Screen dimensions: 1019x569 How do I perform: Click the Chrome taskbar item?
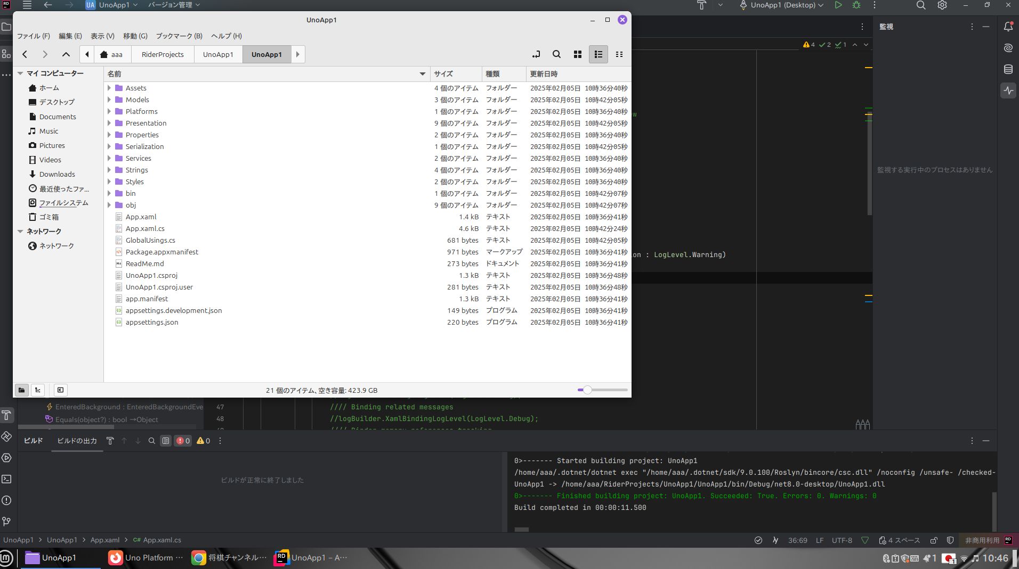pos(229,558)
